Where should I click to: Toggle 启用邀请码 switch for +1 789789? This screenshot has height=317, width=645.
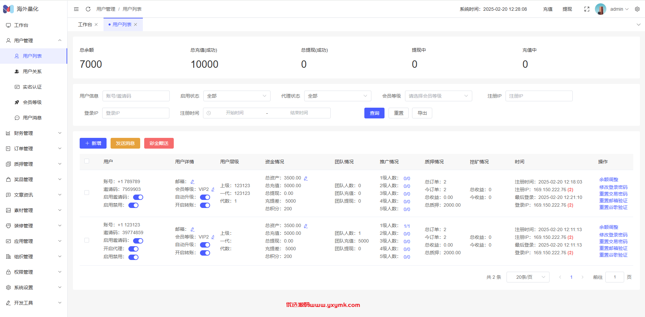coord(138,197)
